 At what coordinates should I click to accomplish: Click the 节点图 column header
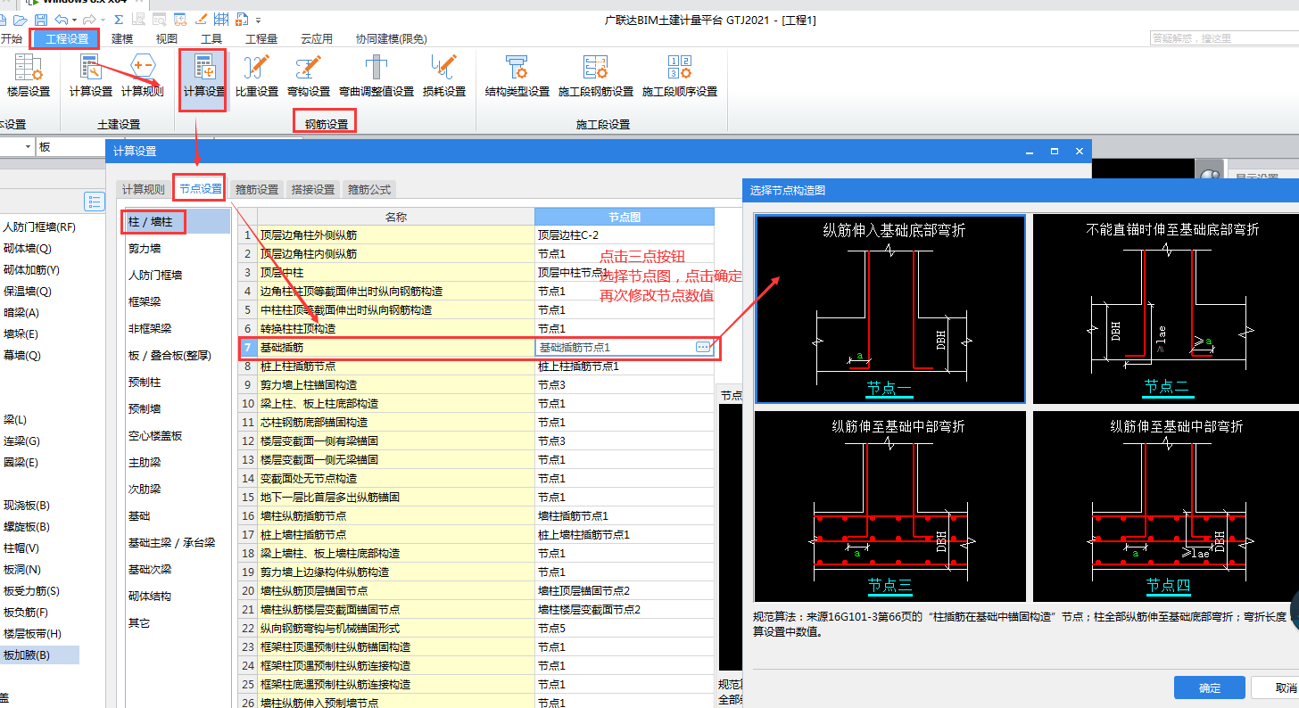pos(625,217)
